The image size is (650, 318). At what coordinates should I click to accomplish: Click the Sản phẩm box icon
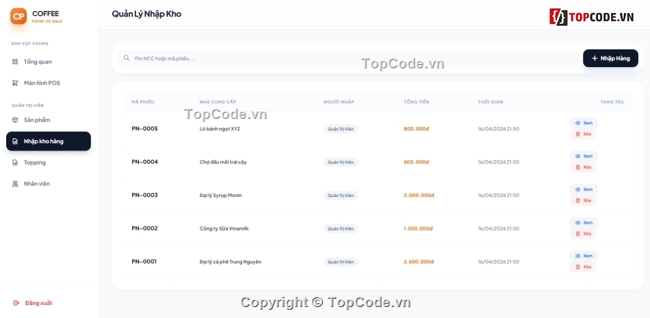click(15, 120)
